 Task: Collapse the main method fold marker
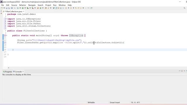7,35
